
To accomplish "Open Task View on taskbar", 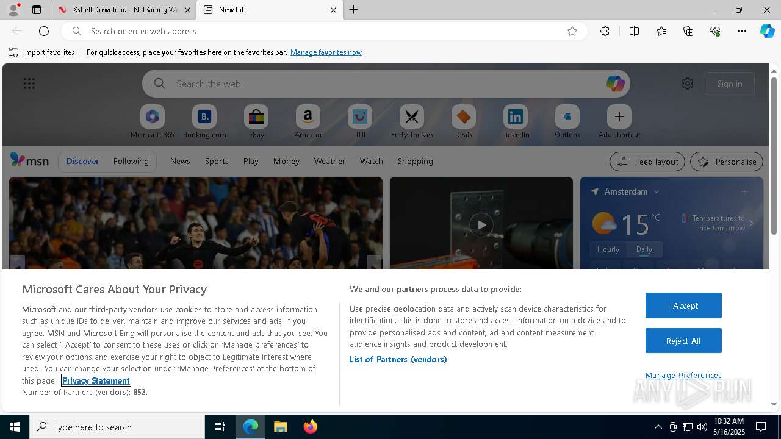I will pyautogui.click(x=220, y=427).
